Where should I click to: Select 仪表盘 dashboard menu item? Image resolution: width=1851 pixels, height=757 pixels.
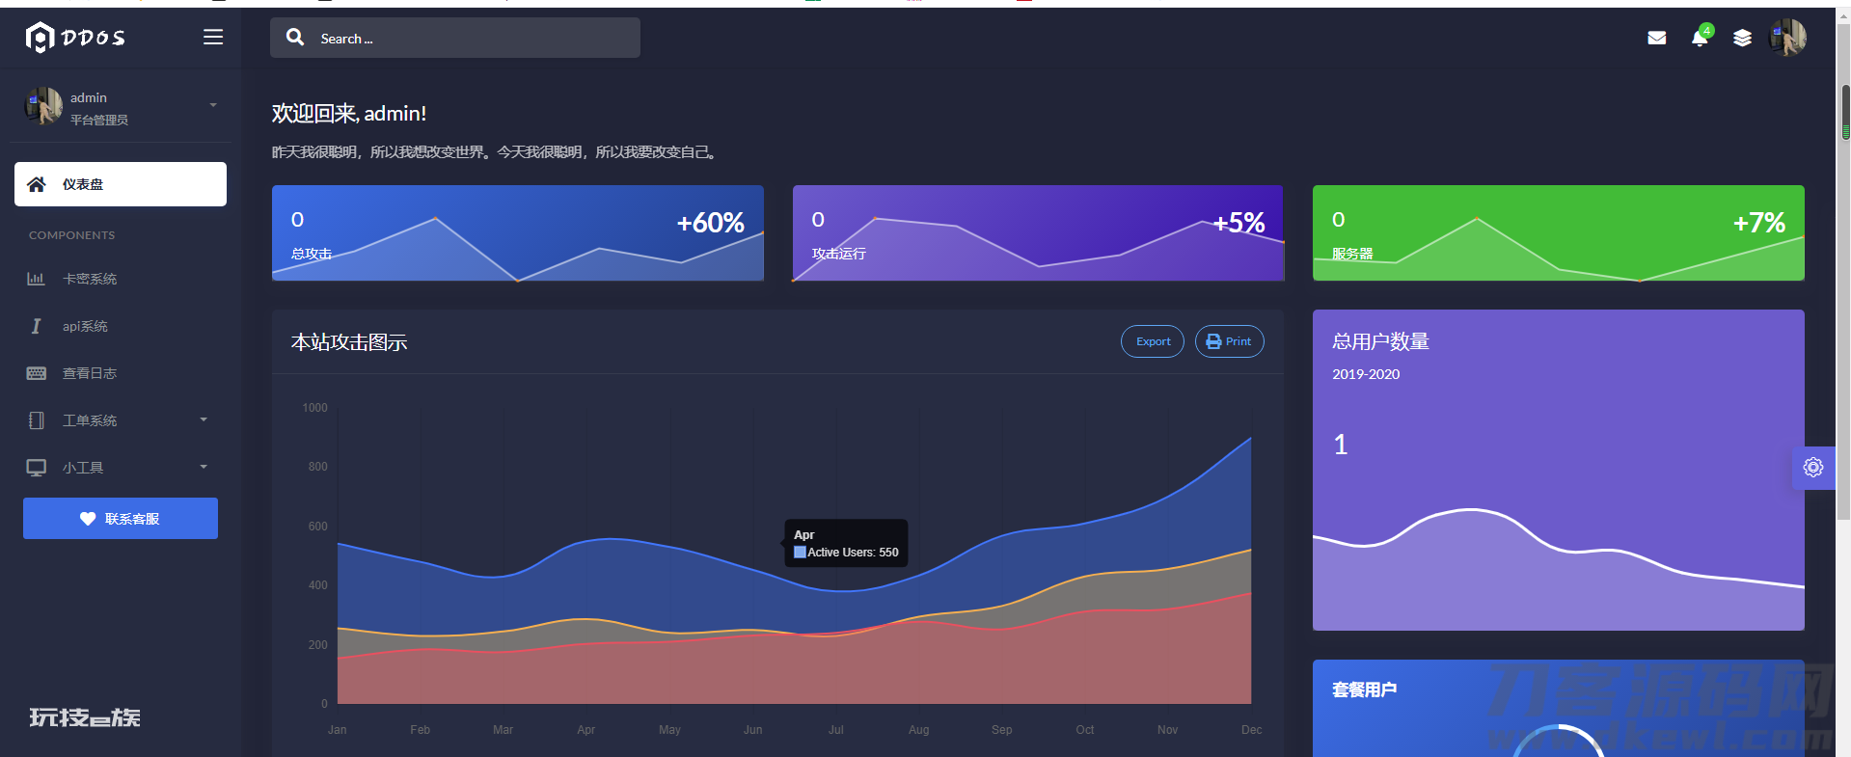tap(121, 184)
